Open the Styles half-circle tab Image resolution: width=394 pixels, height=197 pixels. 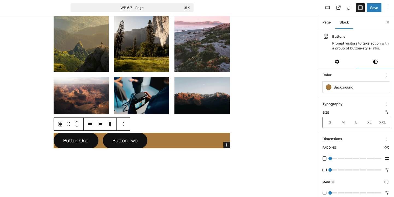pos(375,62)
